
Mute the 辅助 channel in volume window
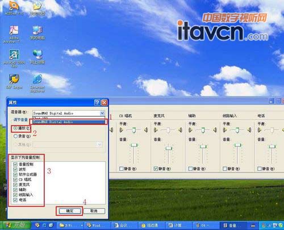point(190,169)
